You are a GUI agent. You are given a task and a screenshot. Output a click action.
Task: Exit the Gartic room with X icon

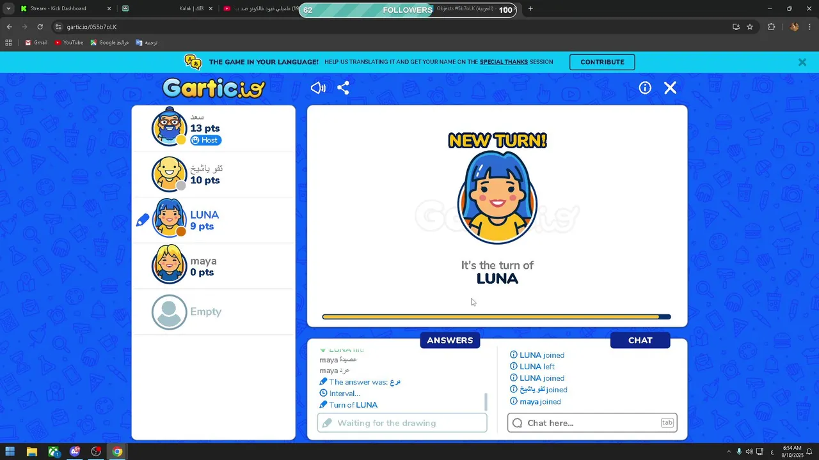(x=670, y=88)
